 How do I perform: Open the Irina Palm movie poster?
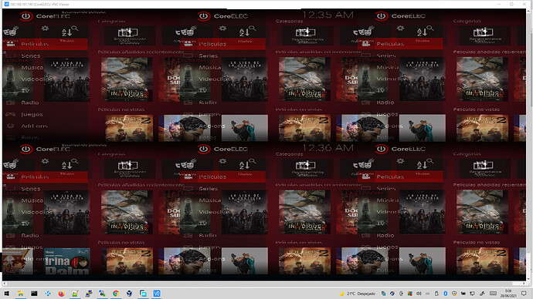click(x=67, y=261)
